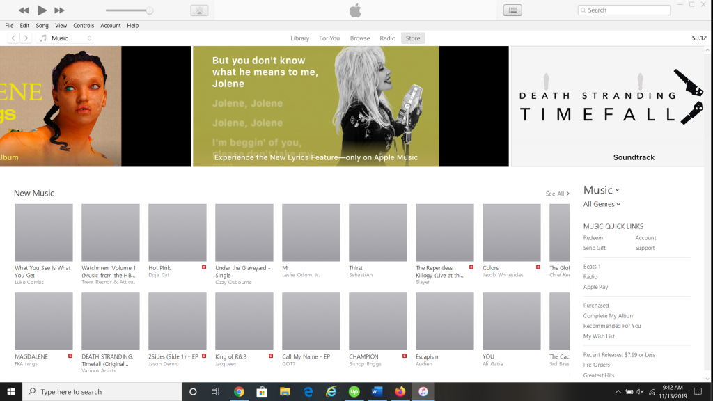Open the Up Next list button
Image resolution: width=713 pixels, height=401 pixels.
(512, 10)
